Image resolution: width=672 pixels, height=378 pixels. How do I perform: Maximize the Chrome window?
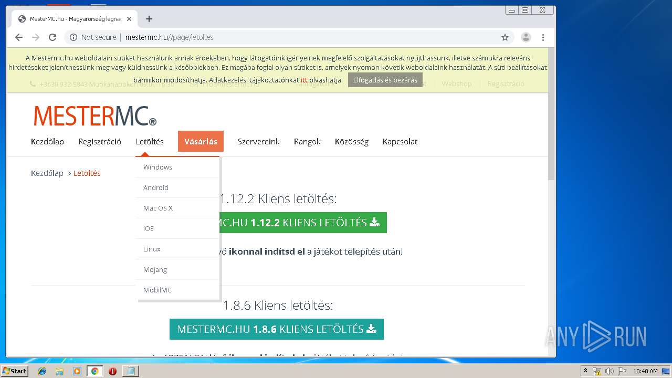tap(525, 10)
